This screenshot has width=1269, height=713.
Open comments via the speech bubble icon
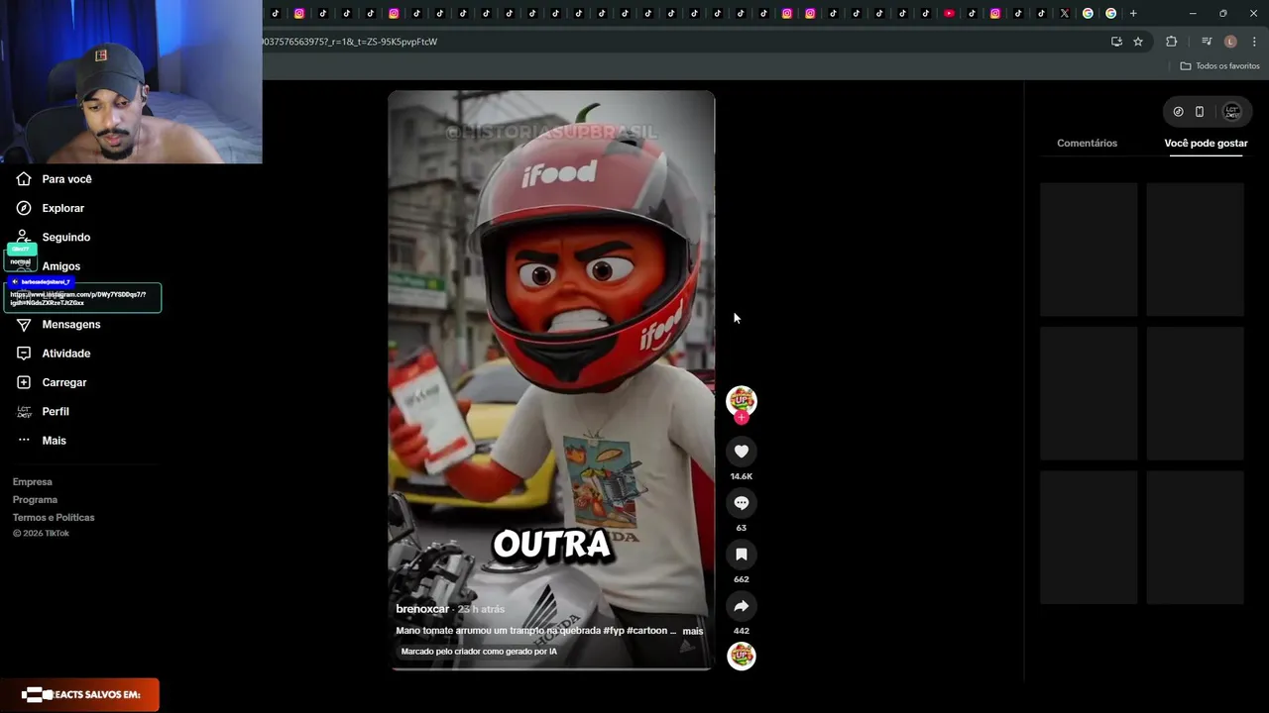point(741,503)
